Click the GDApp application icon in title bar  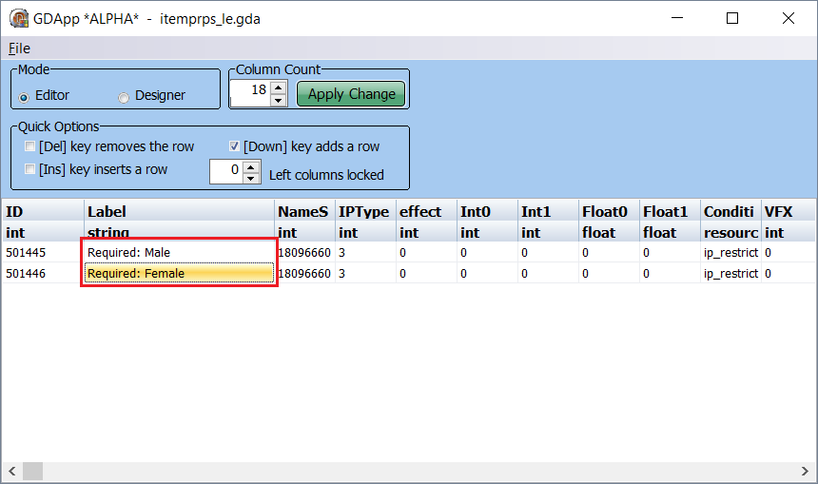pos(19,19)
